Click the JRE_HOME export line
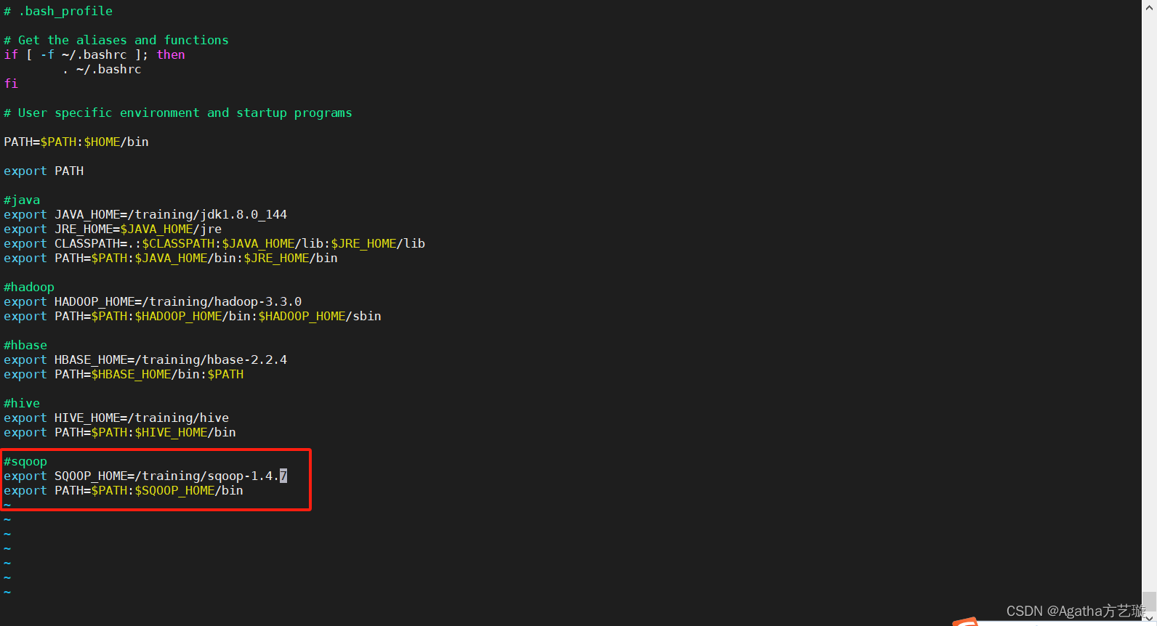 (x=113, y=229)
